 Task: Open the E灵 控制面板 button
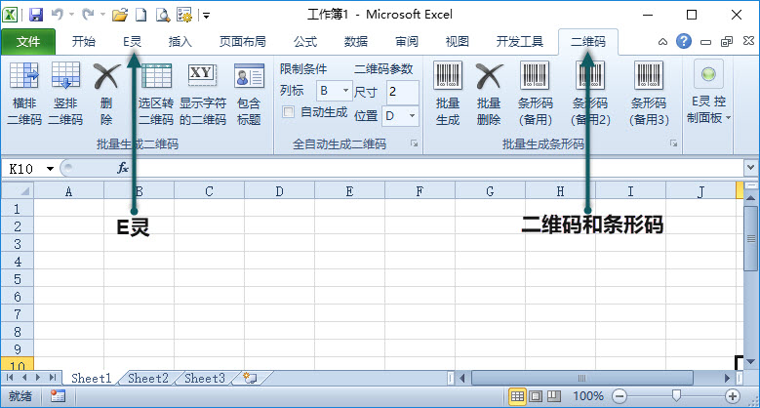[x=708, y=92]
